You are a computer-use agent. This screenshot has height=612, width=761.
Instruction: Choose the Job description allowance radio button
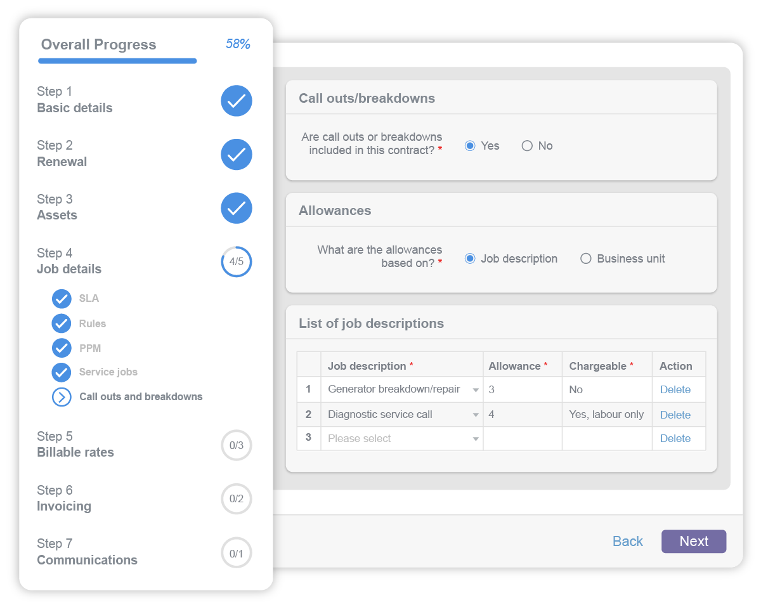click(x=470, y=259)
